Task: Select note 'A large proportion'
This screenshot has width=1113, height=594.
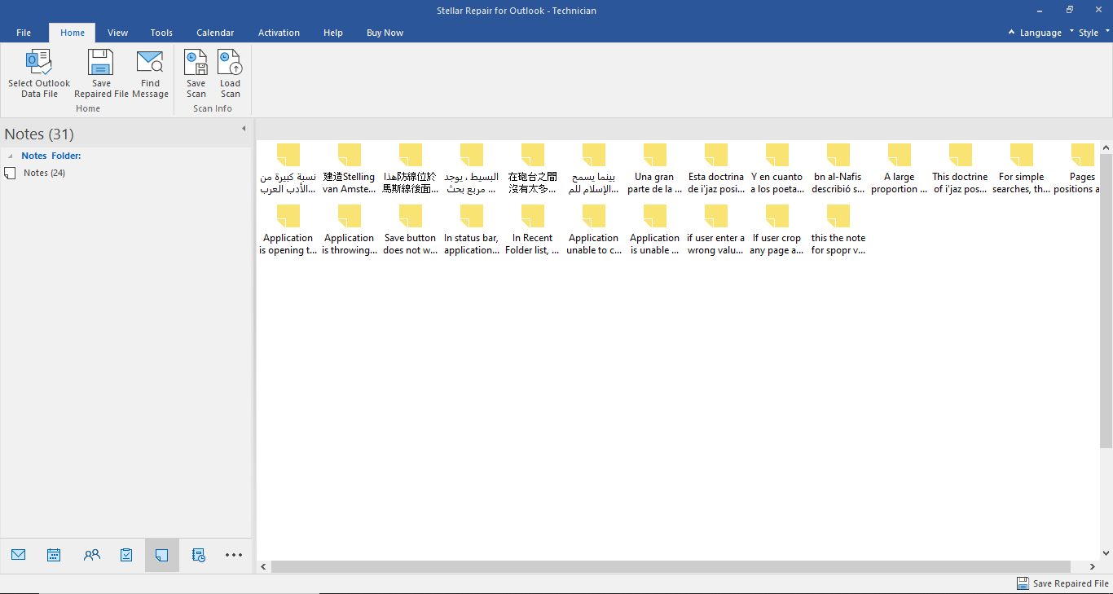Action: (x=899, y=169)
